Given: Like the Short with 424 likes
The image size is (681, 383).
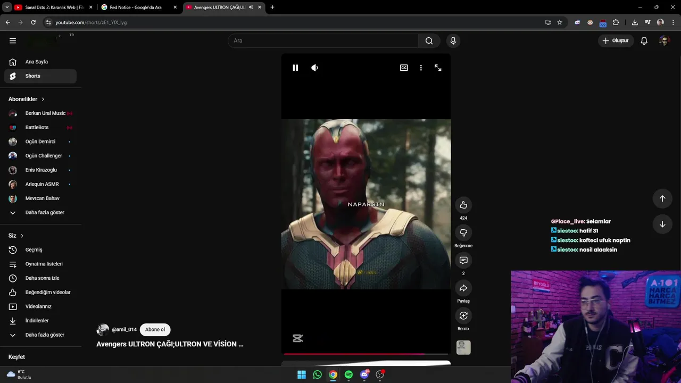Looking at the screenshot, I should tap(463, 205).
